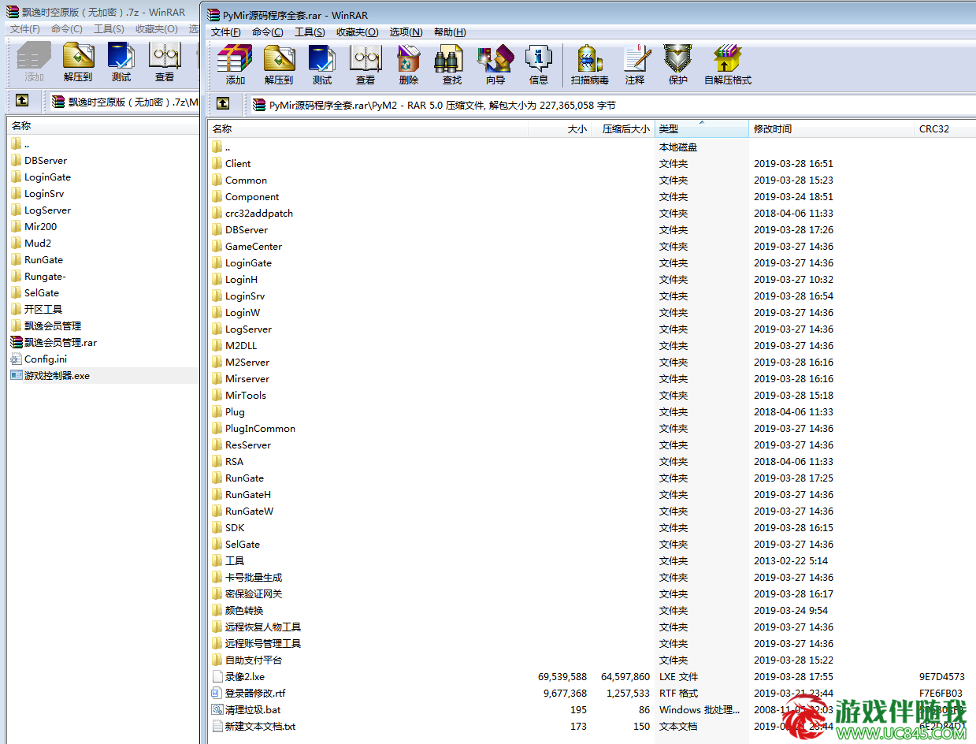This screenshot has height=744, width=976.
Task: Sort by the 名称 column header in PyMir window
Action: 368,129
